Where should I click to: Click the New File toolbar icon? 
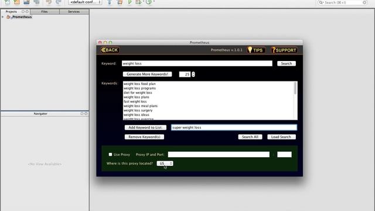8,2
